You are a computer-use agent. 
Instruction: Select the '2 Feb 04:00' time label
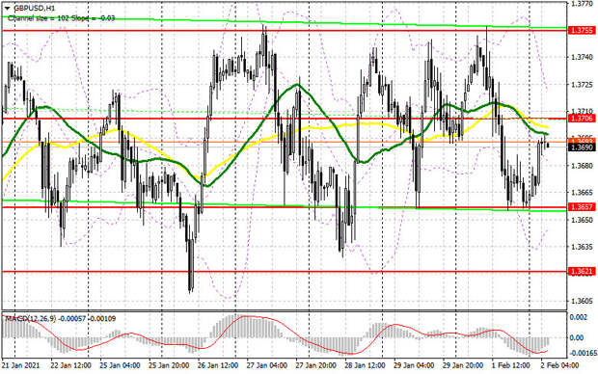click(x=559, y=365)
